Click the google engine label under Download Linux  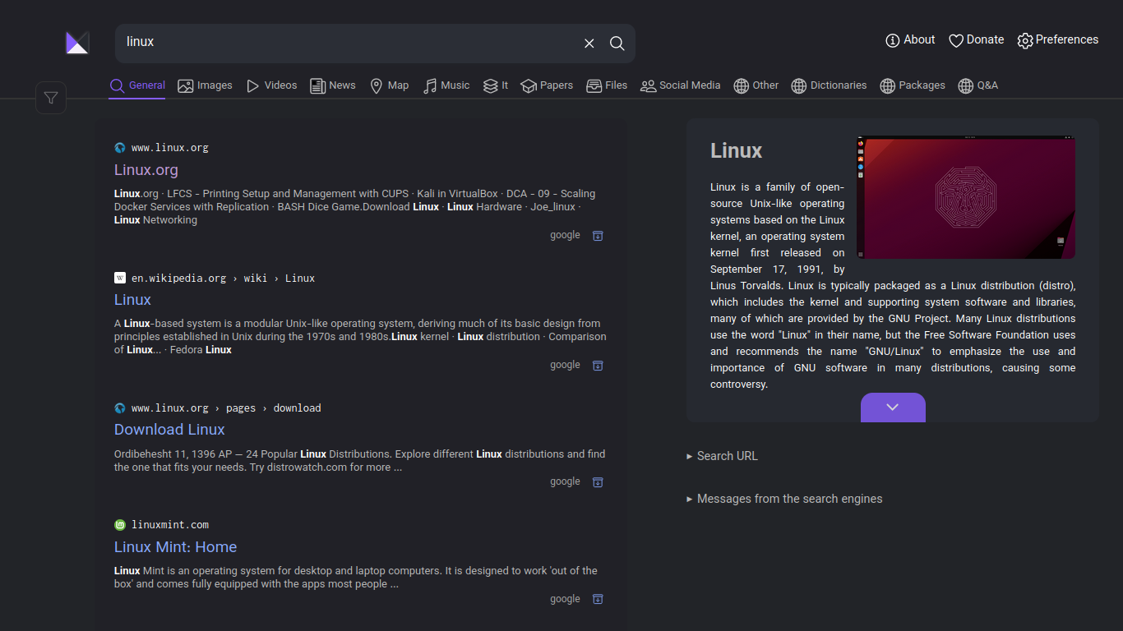[565, 481]
